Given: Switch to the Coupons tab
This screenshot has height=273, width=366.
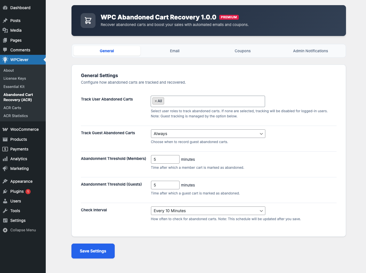Looking at the screenshot, I should point(242,51).
